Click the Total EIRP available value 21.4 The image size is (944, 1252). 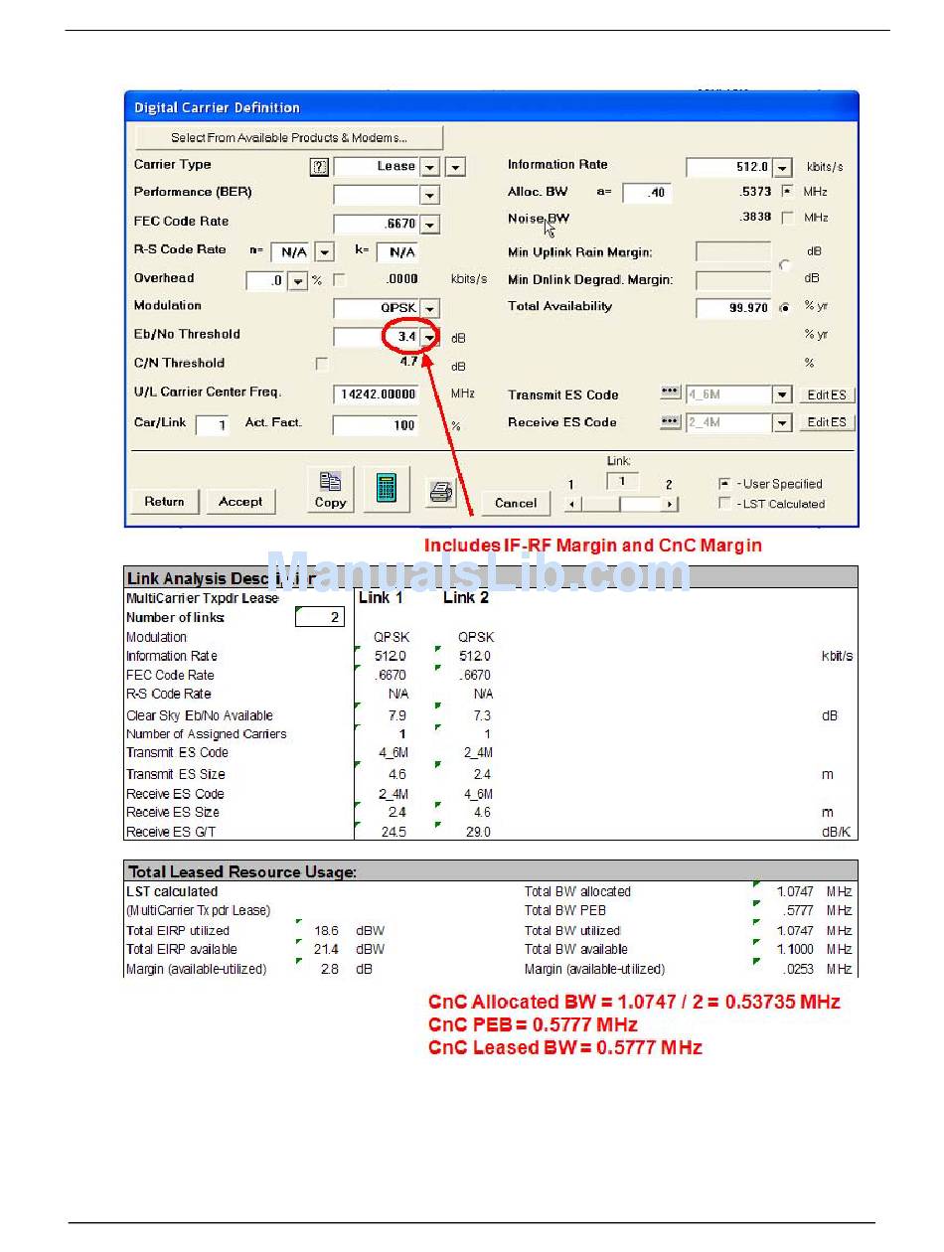tap(326, 949)
